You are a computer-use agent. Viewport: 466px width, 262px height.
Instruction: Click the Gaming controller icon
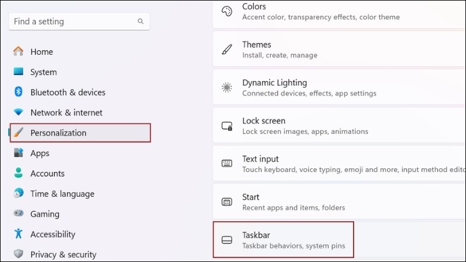(19, 214)
